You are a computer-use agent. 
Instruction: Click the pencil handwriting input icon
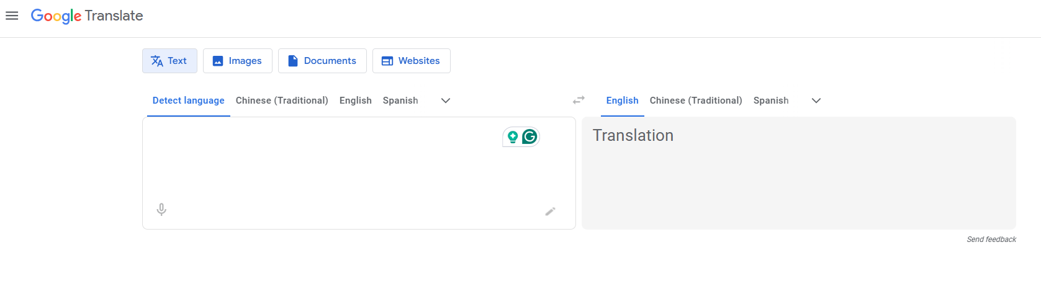click(550, 212)
